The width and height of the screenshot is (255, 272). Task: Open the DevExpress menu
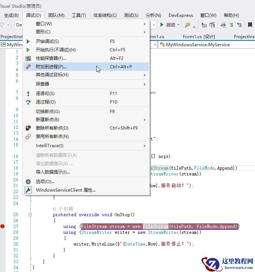tap(181, 15)
